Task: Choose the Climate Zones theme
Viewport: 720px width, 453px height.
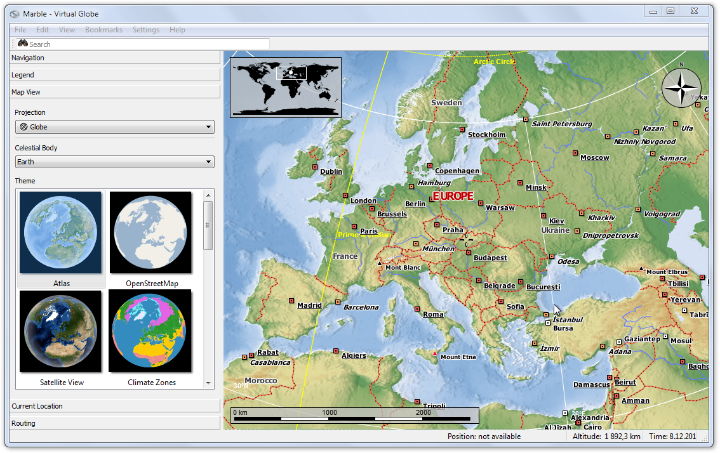Action: 151,338
